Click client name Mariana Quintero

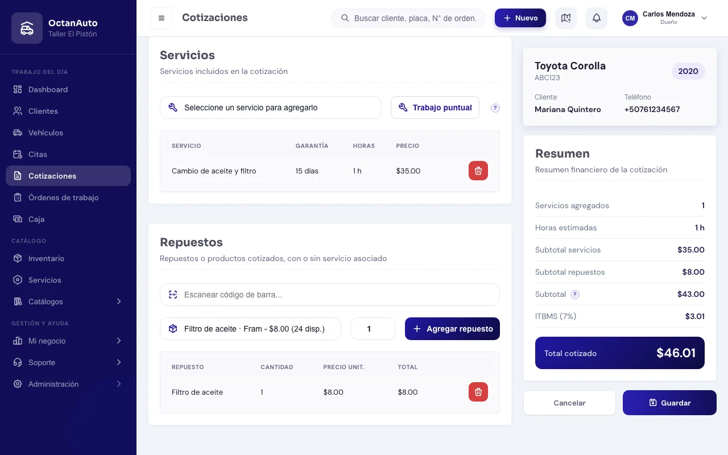(568, 109)
